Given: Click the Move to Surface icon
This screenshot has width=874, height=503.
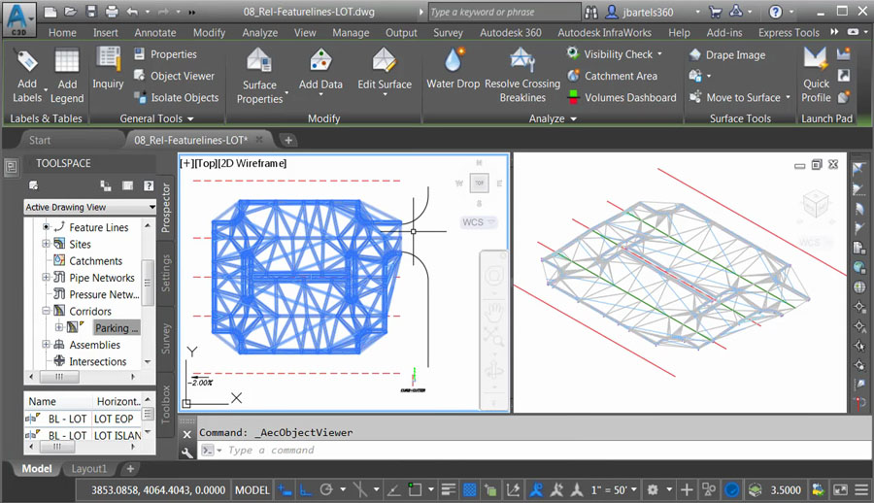Looking at the screenshot, I should click(695, 96).
